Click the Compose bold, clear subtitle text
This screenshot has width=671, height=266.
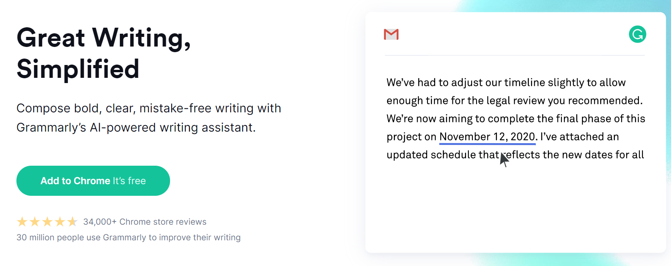(149, 118)
